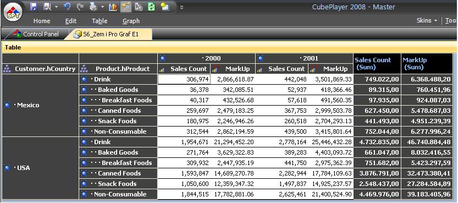This screenshot has width=458, height=203.
Task: Open the Print dropdown arrow
Action: pos(102,7)
